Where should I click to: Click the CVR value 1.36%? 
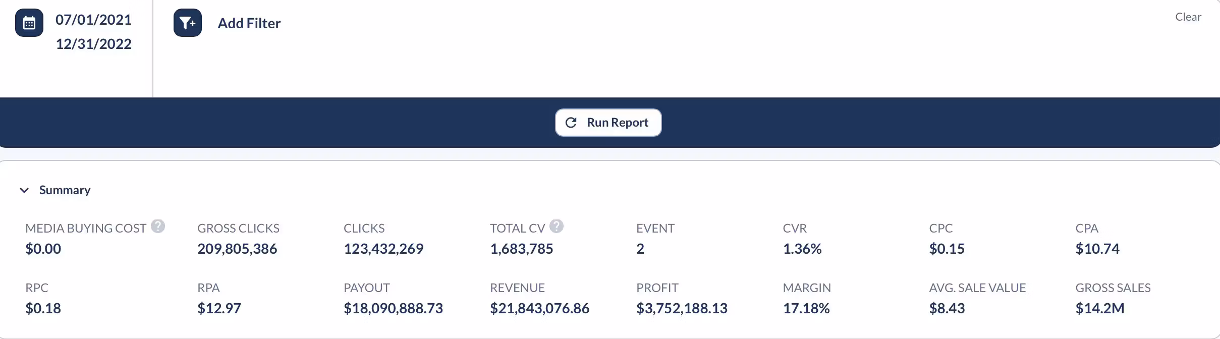coord(802,249)
